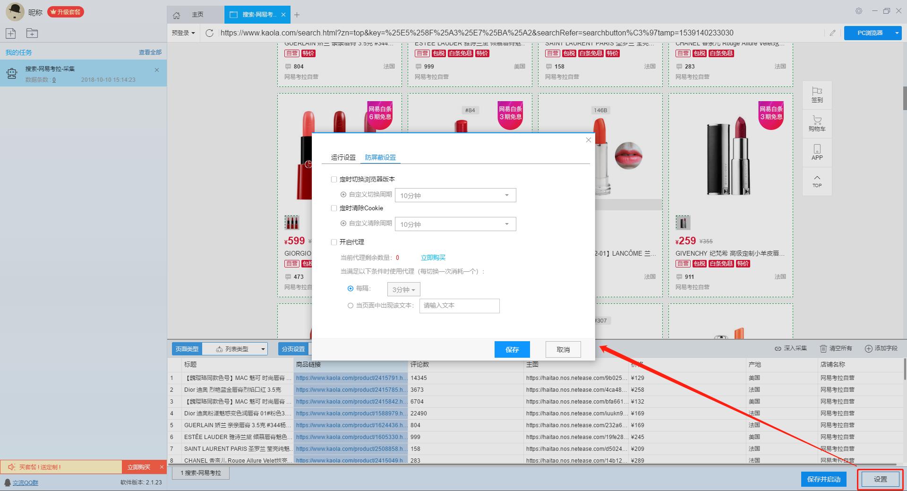907x491 pixels.
Task: Click the GIORGIO product lipstick swatch thumbnail
Action: [x=291, y=222]
